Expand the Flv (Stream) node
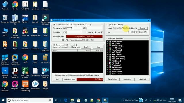Image resolution: width=184 pixels, height=103 pixels. pyautogui.click(x=108, y=48)
